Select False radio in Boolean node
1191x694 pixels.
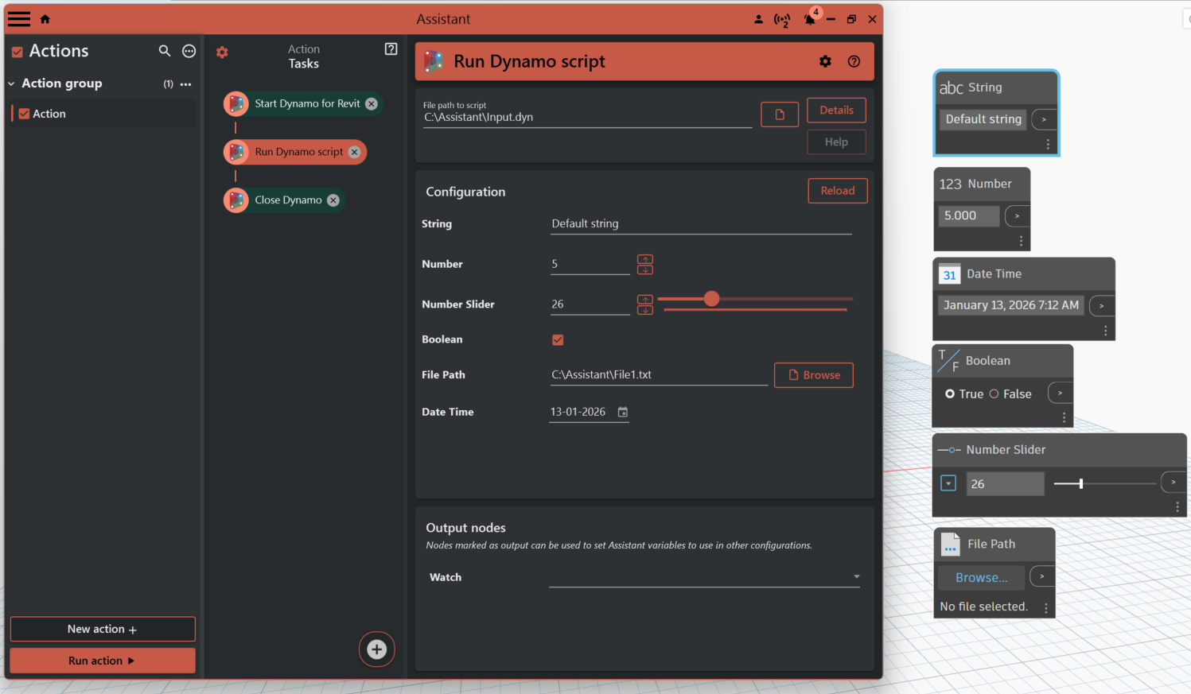click(994, 394)
